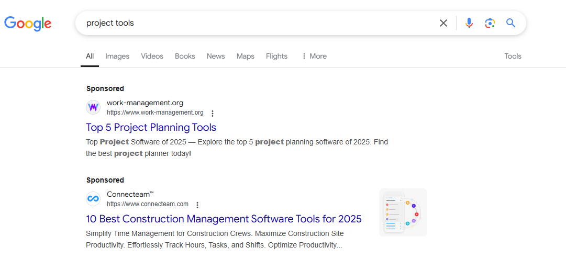Click the Connecteam infinity logo icon
Image resolution: width=566 pixels, height=259 pixels.
(93, 199)
